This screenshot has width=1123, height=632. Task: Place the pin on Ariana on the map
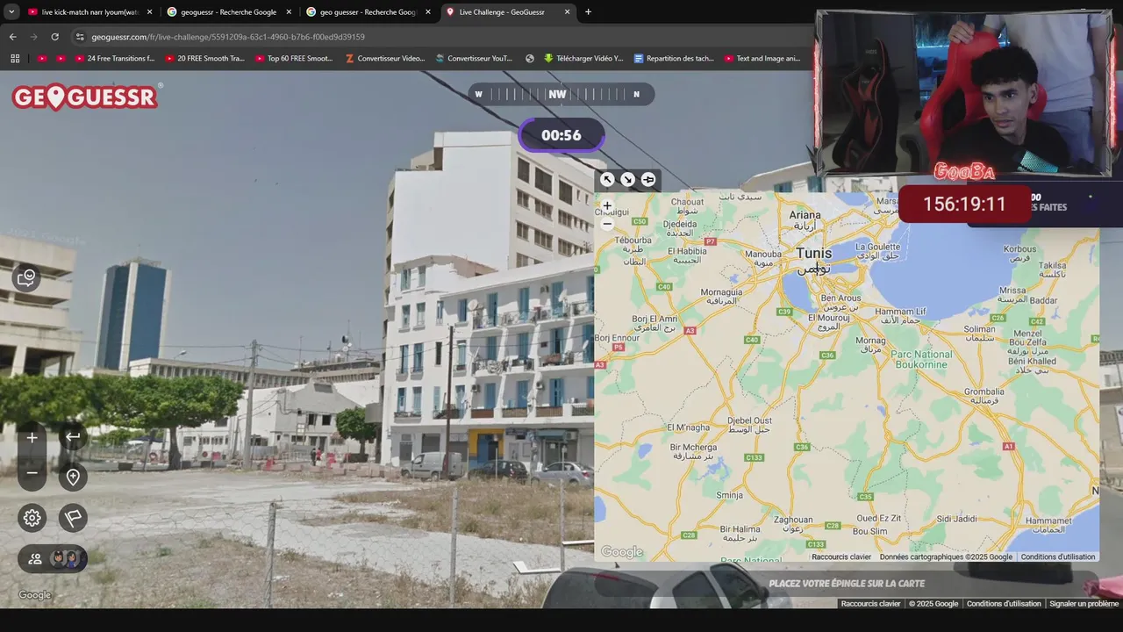tap(805, 215)
